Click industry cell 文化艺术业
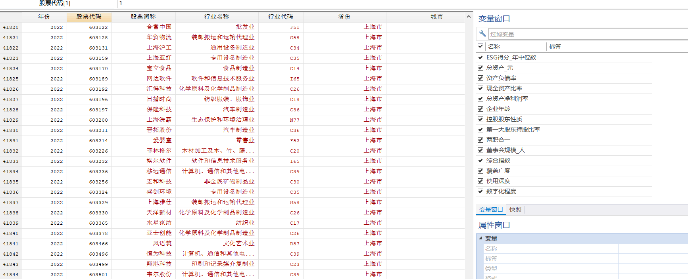 pyautogui.click(x=239, y=243)
